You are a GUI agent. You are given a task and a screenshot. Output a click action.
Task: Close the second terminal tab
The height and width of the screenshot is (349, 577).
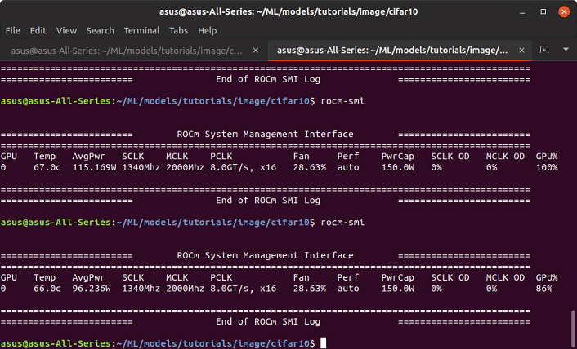click(521, 51)
